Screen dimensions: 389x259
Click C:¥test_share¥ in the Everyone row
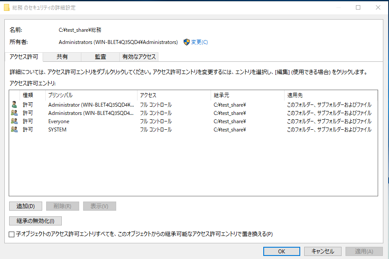click(x=230, y=121)
